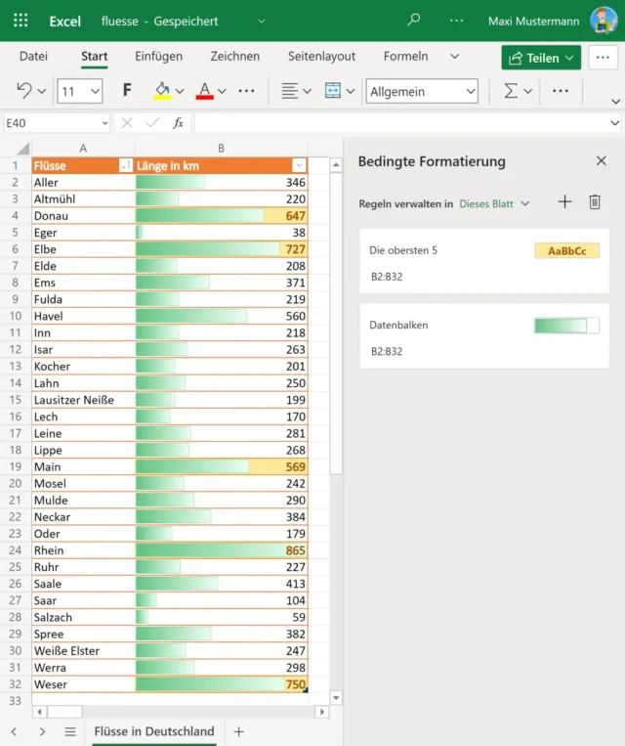Add a new rule with plus icon
Image resolution: width=625 pixels, height=746 pixels.
[x=564, y=202]
